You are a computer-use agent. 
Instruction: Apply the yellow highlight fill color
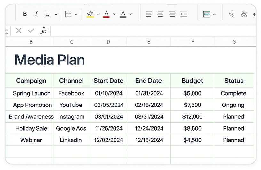[x=90, y=14]
